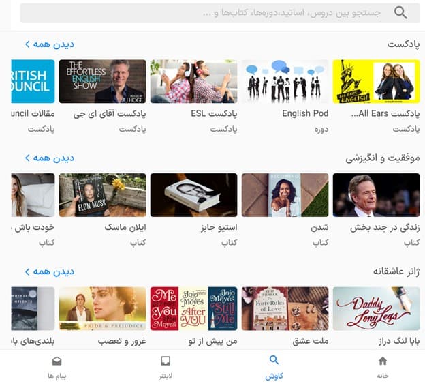Image resolution: width=425 pixels, height=384 pixels.
Task: Open the All Ears English podcast thumbnail
Action: (376, 81)
